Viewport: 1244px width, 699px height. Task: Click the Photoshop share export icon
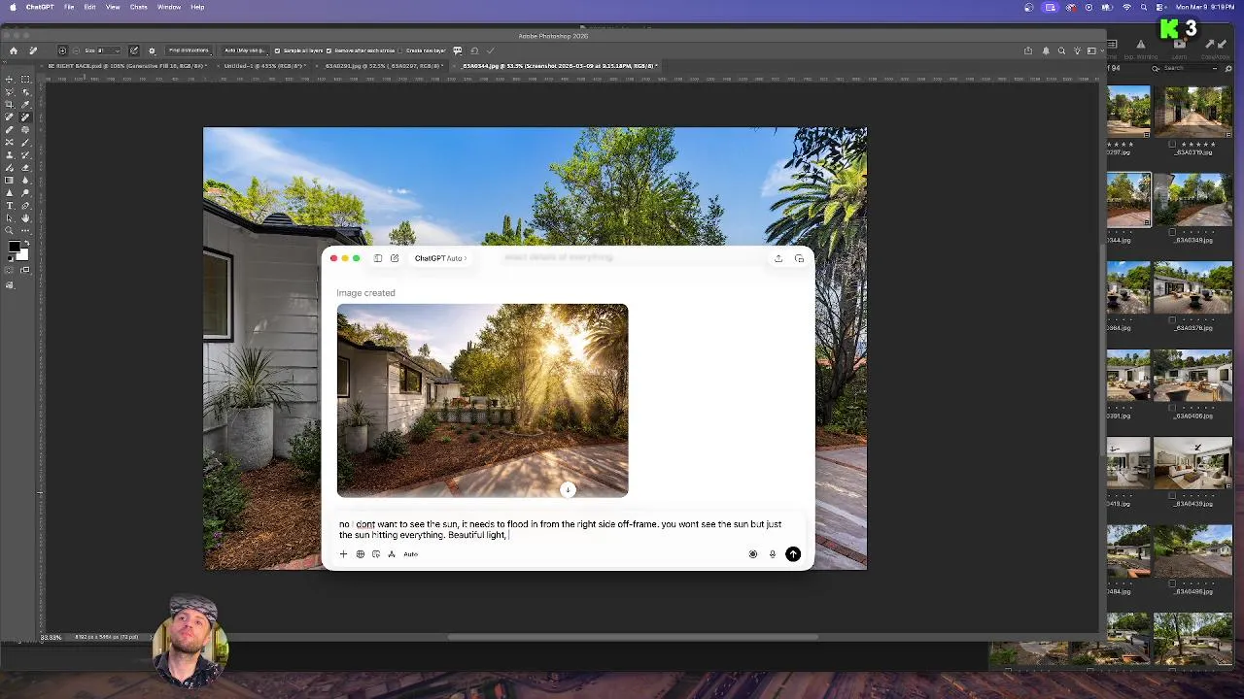pyautogui.click(x=1028, y=50)
